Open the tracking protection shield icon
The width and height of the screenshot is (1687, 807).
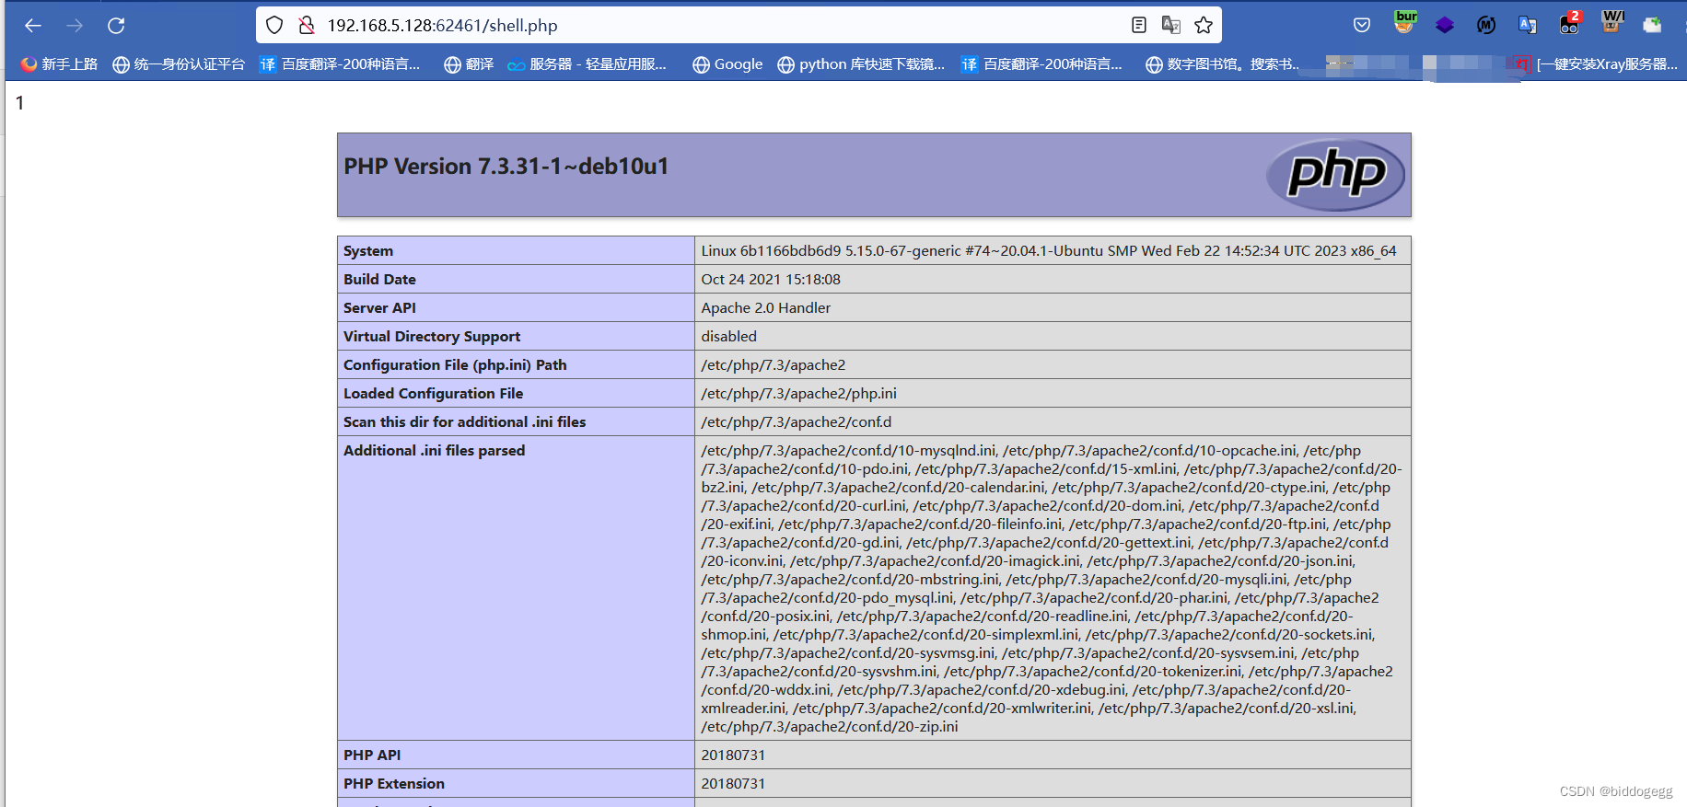(x=274, y=26)
